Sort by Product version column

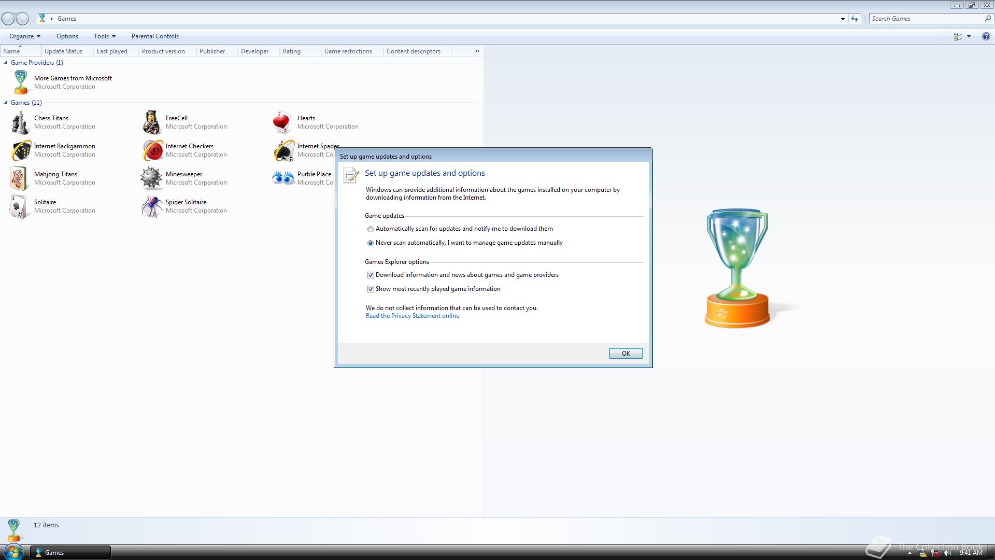coord(167,51)
